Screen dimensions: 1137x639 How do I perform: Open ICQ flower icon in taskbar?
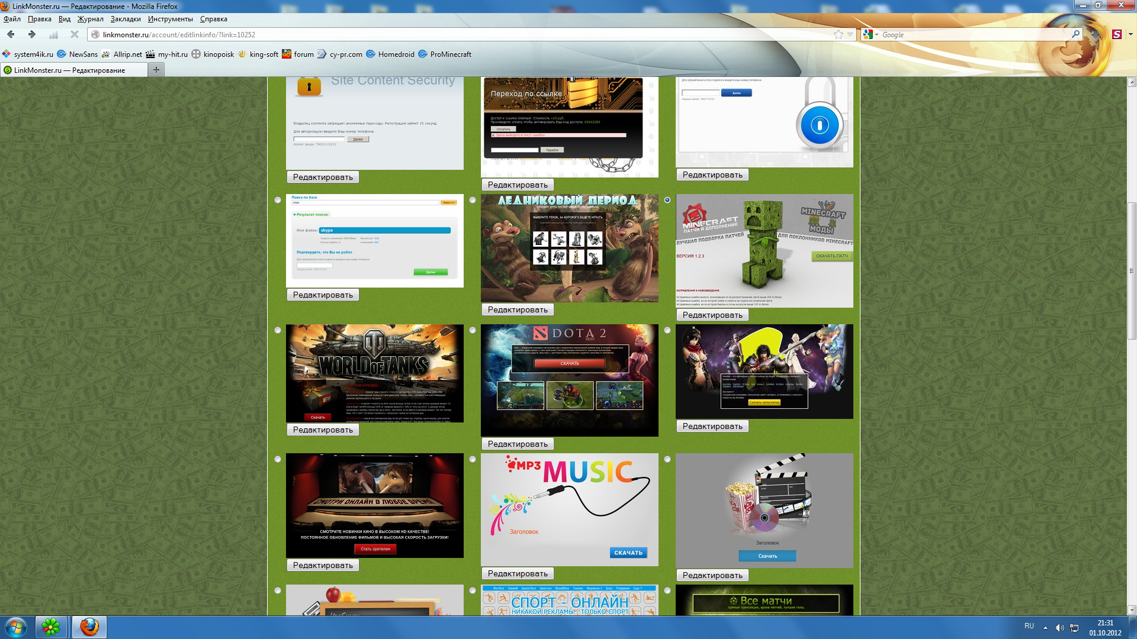point(51,627)
